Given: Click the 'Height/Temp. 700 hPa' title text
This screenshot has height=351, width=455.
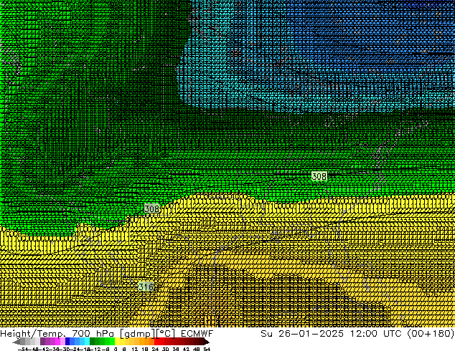Looking at the screenshot, I should click(x=57, y=334).
